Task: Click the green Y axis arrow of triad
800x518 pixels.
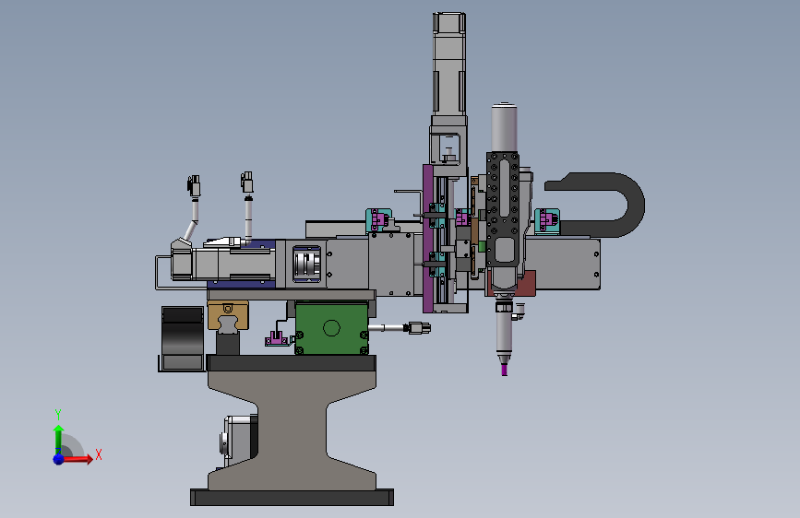Action: coord(58,440)
